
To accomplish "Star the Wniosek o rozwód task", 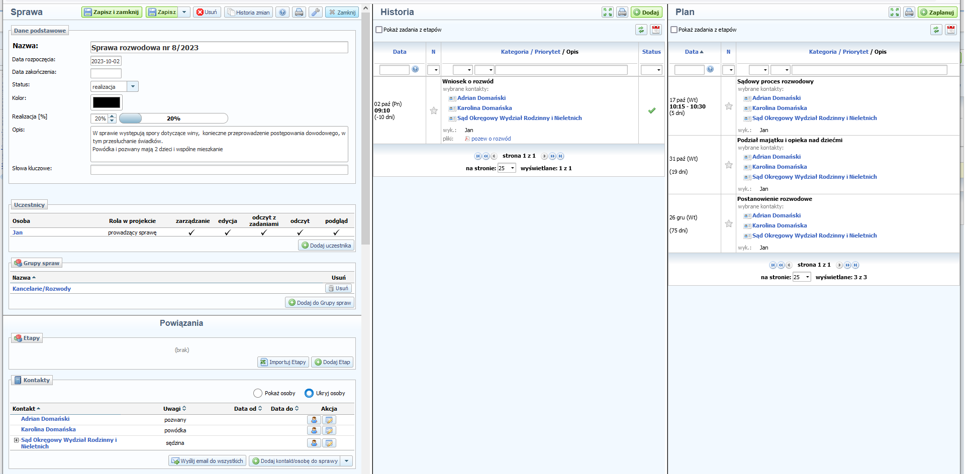I will click(433, 110).
